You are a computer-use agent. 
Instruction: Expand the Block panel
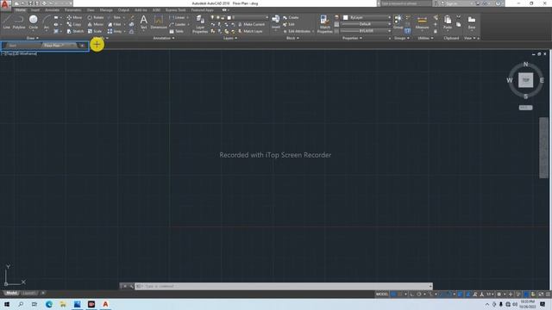(292, 38)
